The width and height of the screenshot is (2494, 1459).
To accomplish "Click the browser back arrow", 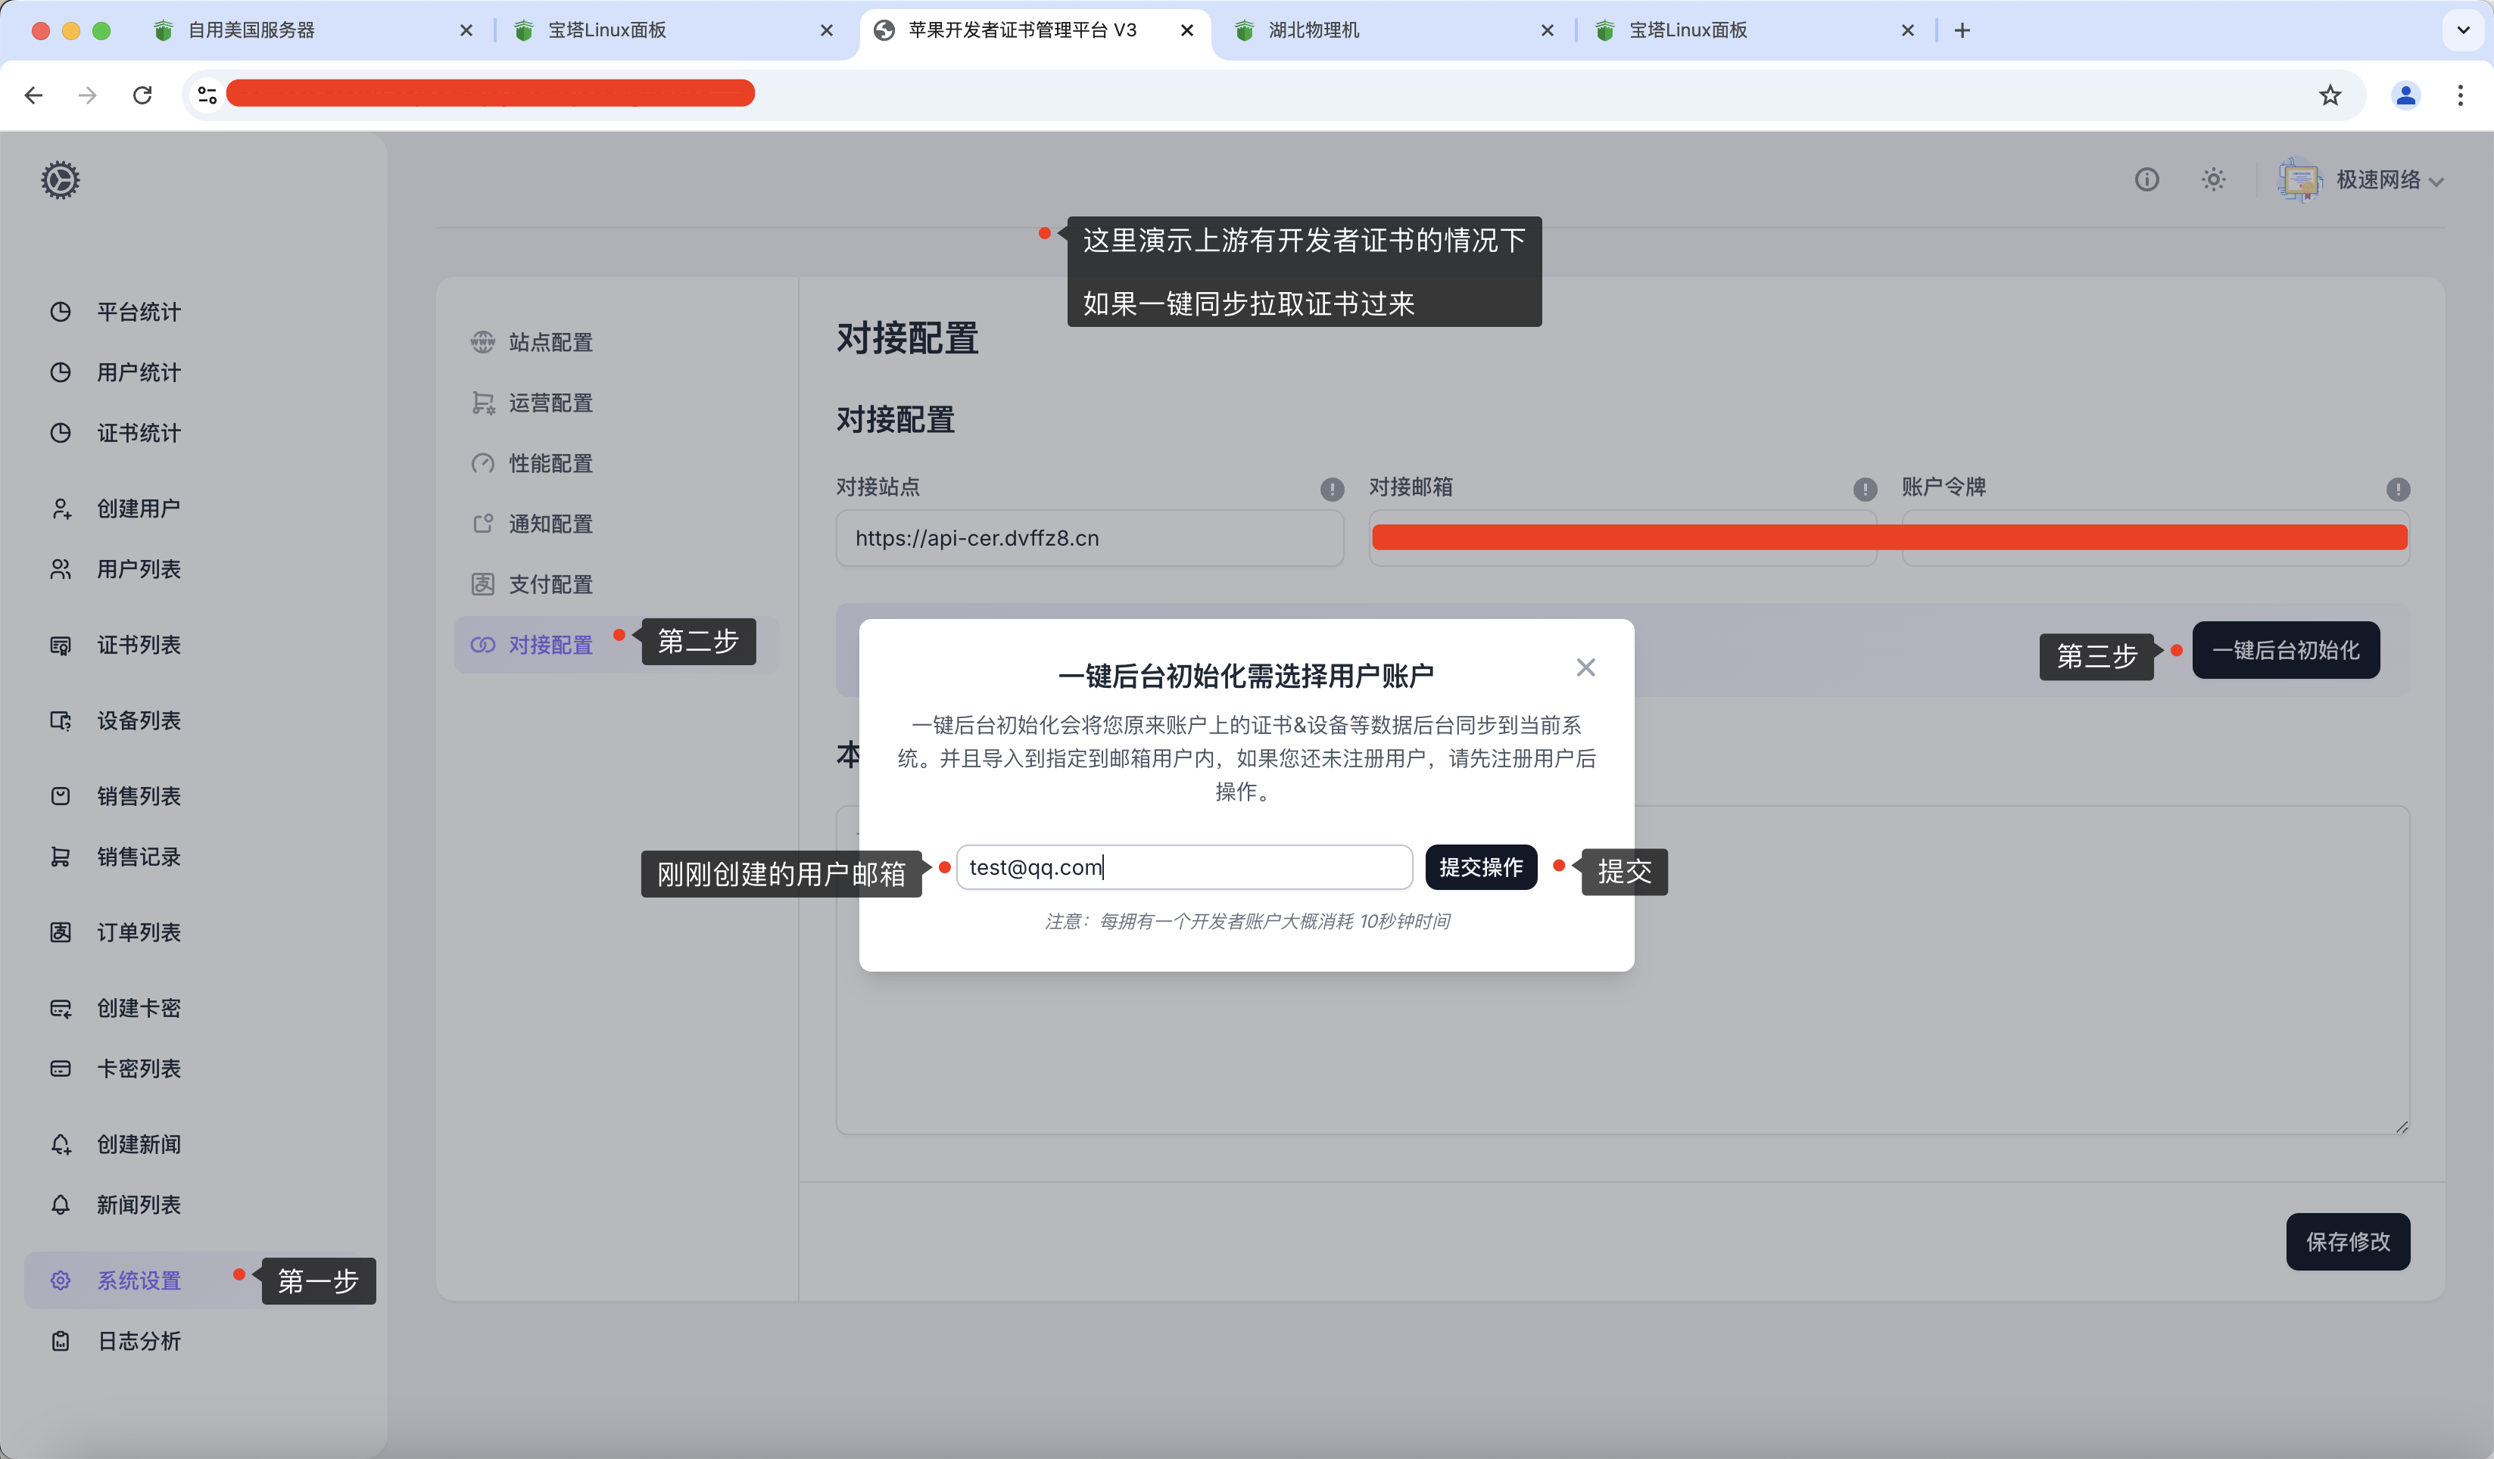I will [33, 95].
